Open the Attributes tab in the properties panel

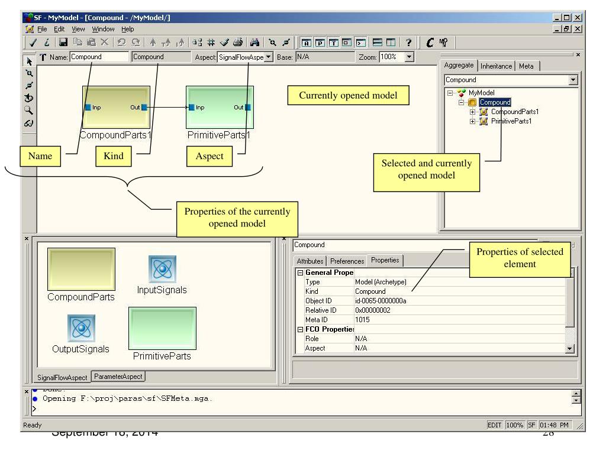point(310,261)
